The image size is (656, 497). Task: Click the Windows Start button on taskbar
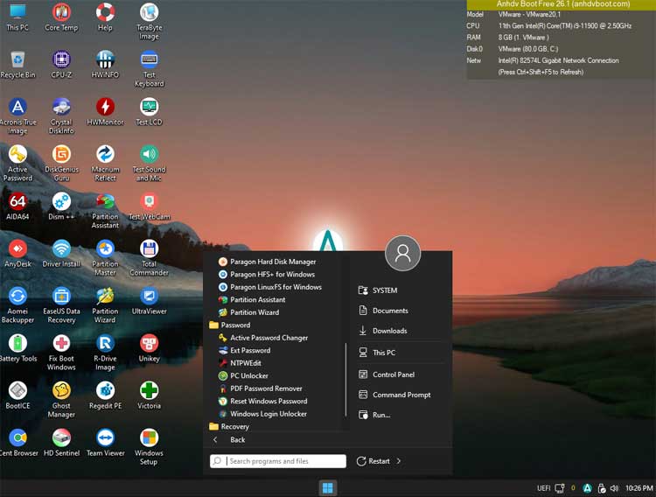(328, 487)
